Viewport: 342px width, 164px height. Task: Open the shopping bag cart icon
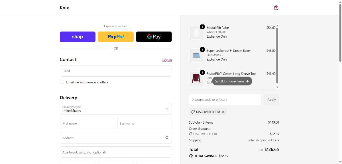tap(276, 8)
